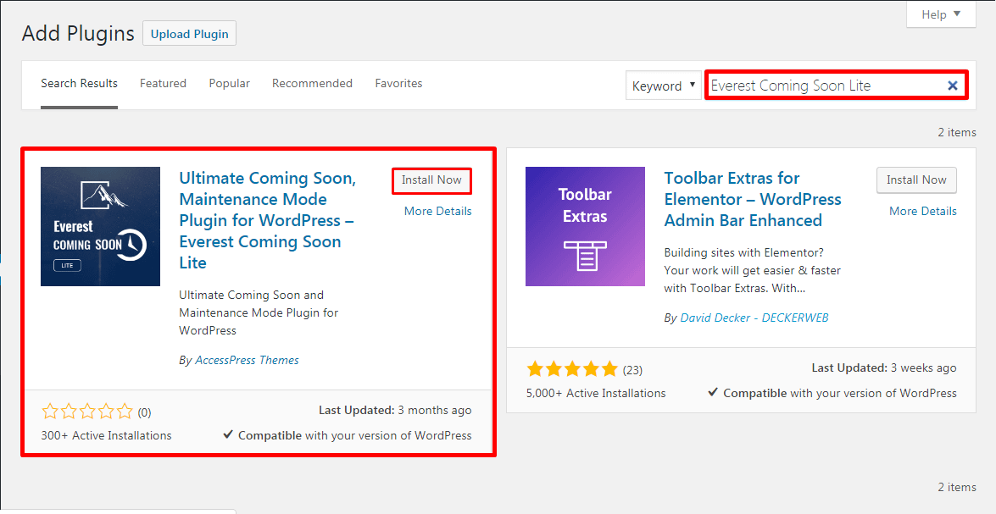Open More Details for Toolbar Extras
The height and width of the screenshot is (514, 996).
pos(923,212)
